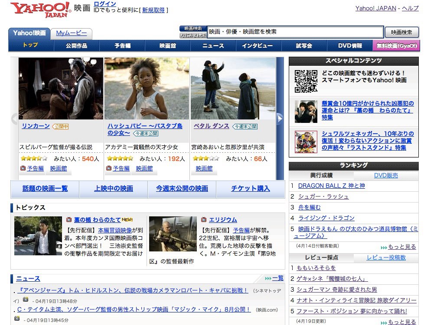The height and width of the screenshot is (325, 437).
Task: Click the 新規取得 link
Action: coord(153,10)
